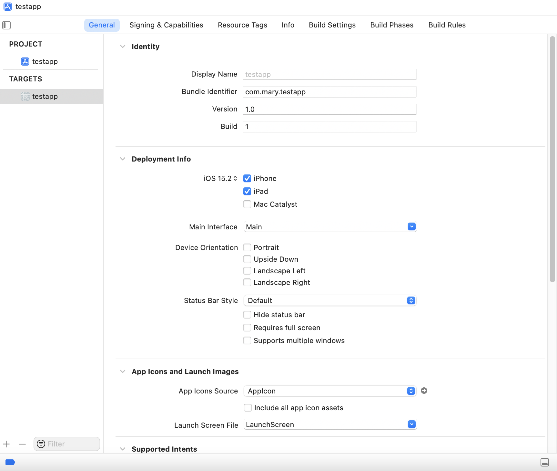Remove selected target with minus icon
Screen dimensions: 557x471
point(22,444)
